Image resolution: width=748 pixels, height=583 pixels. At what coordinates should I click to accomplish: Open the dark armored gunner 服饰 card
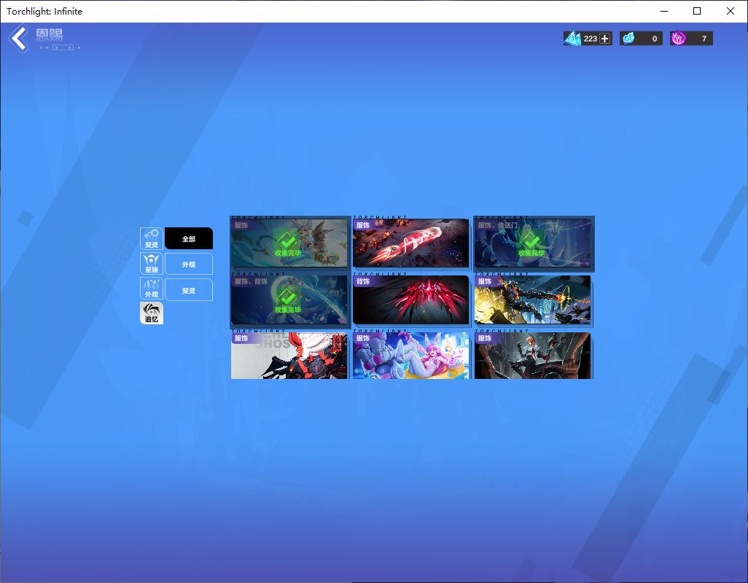(x=533, y=300)
